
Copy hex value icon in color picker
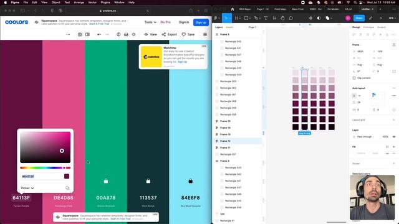(67, 188)
